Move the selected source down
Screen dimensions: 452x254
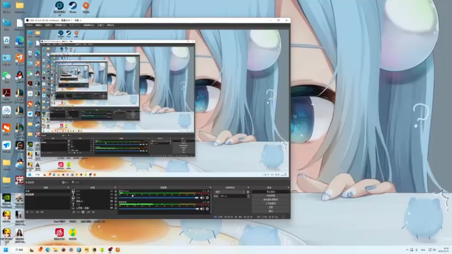click(93, 212)
